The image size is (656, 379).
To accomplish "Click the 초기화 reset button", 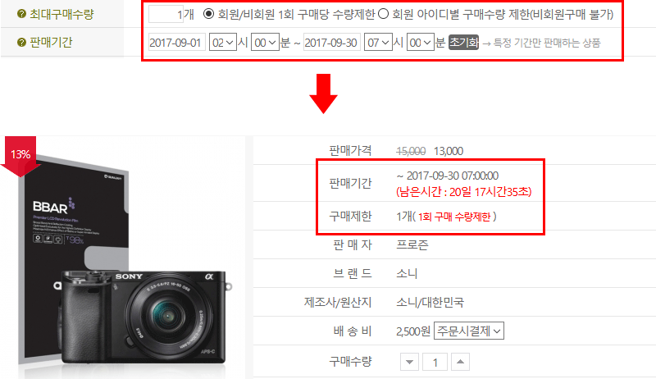I will (x=463, y=43).
